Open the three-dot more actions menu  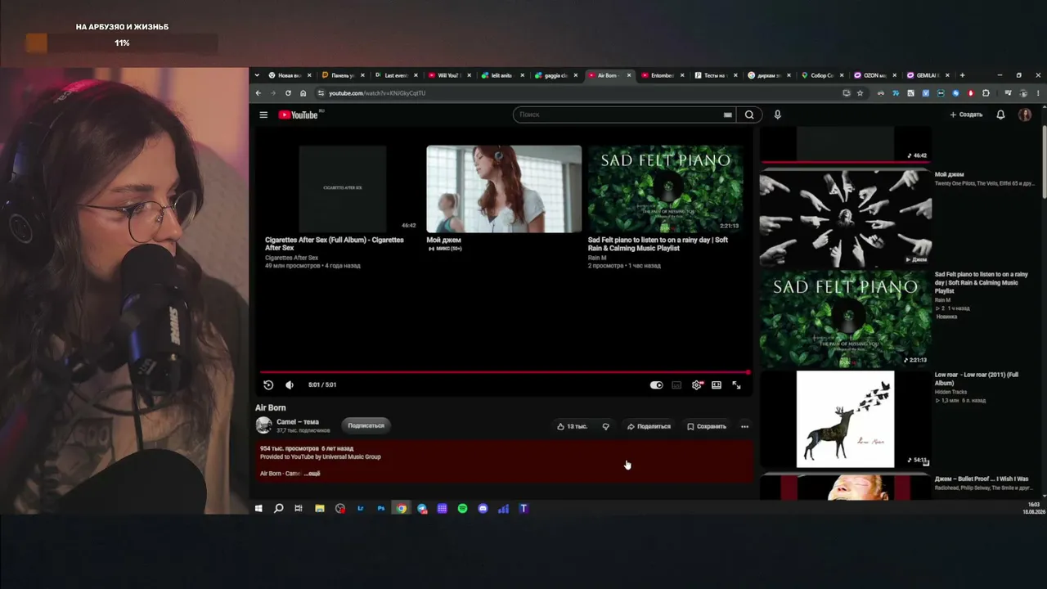(744, 426)
